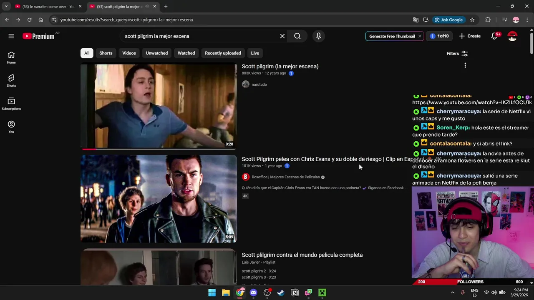Open the Create button

coord(470,36)
